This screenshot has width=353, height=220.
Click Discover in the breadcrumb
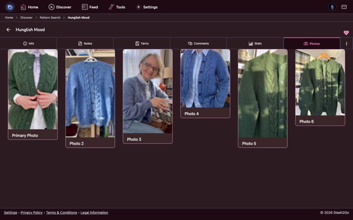[26, 18]
